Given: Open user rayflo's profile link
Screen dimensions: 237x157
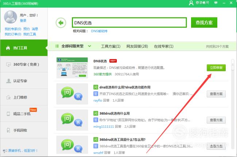Looking at the screenshot, I should pyautogui.click(x=98, y=100).
